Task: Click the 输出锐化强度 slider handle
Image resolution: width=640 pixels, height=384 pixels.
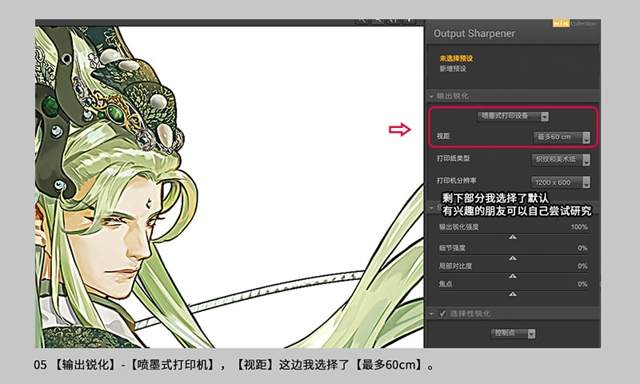Action: 513,238
